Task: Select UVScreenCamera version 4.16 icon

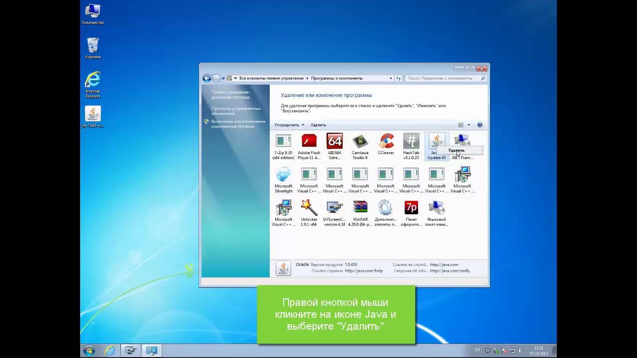Action: 334,213
